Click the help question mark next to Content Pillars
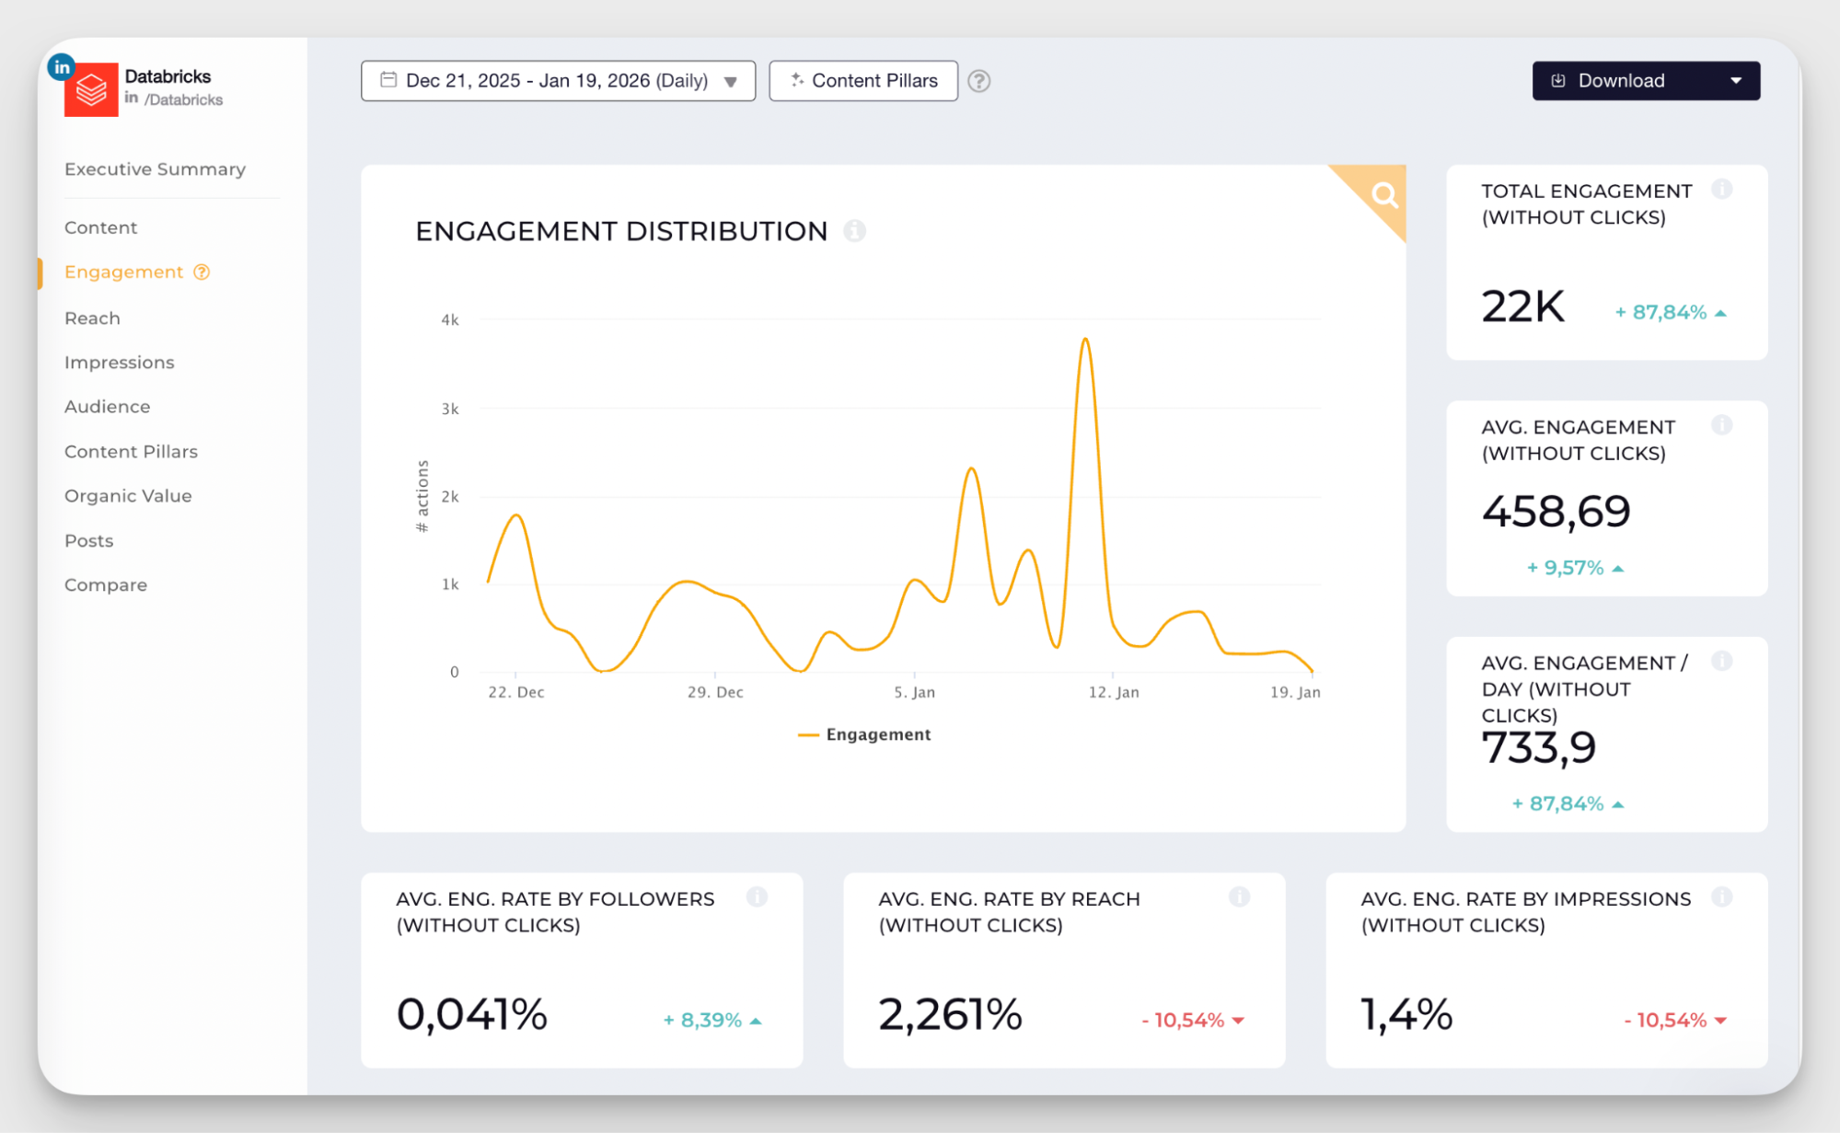Viewport: 1840px width, 1133px height. coord(978,81)
